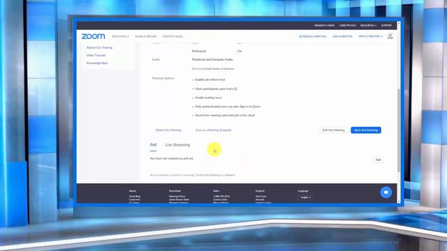
Task: Open the English language selector
Action: (306, 197)
